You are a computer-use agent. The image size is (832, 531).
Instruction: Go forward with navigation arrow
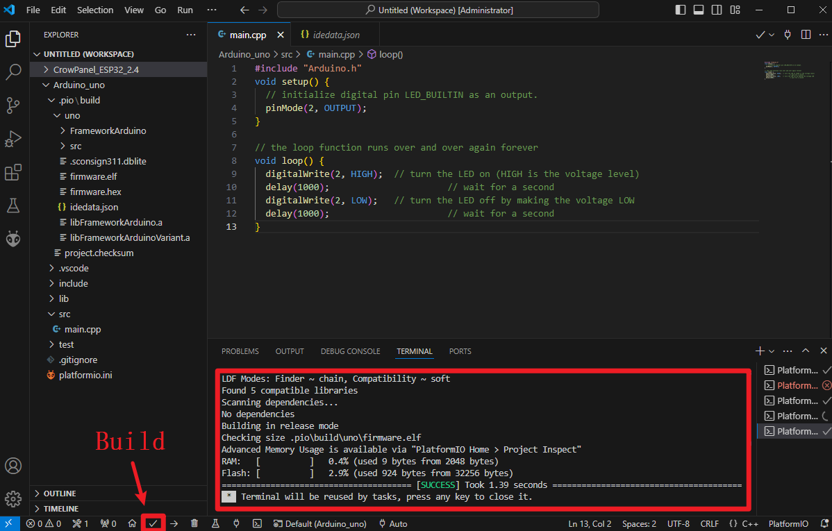click(x=263, y=10)
